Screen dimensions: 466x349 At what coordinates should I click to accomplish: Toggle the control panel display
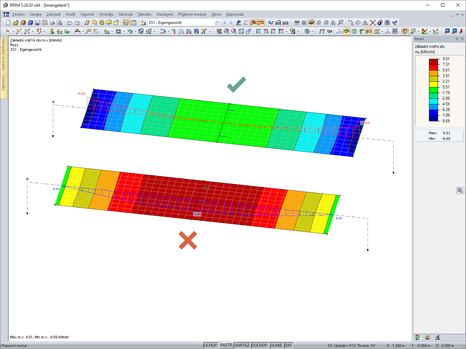[405, 31]
